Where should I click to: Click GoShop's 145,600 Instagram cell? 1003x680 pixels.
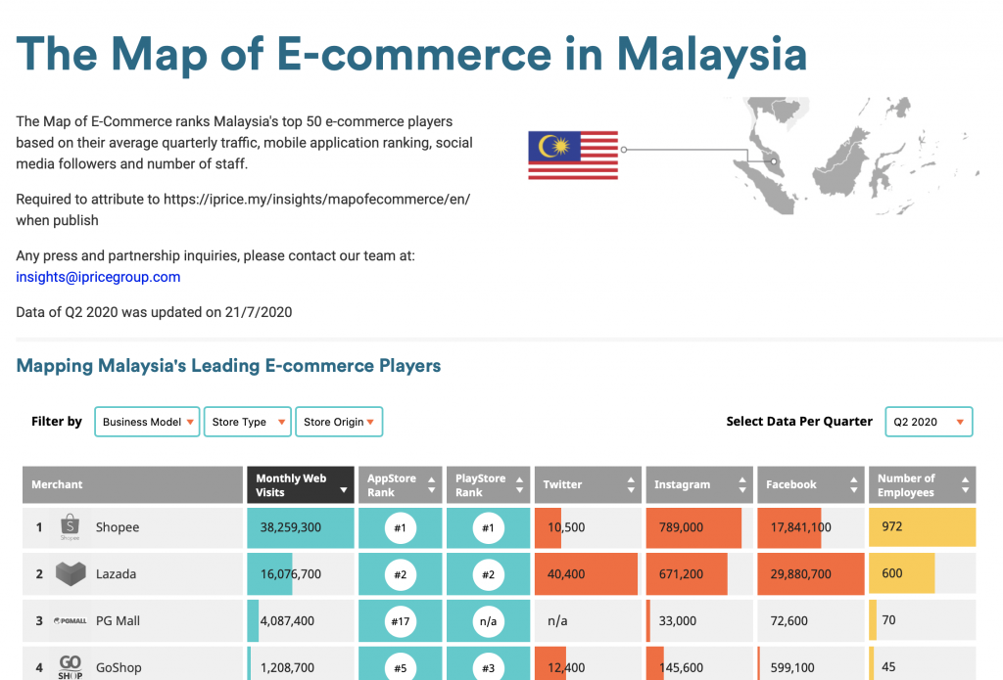pyautogui.click(x=699, y=665)
